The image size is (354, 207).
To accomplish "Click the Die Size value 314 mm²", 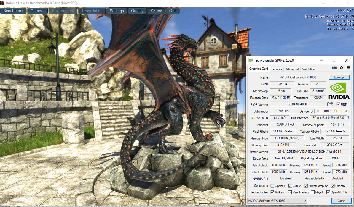I will click(x=318, y=91).
